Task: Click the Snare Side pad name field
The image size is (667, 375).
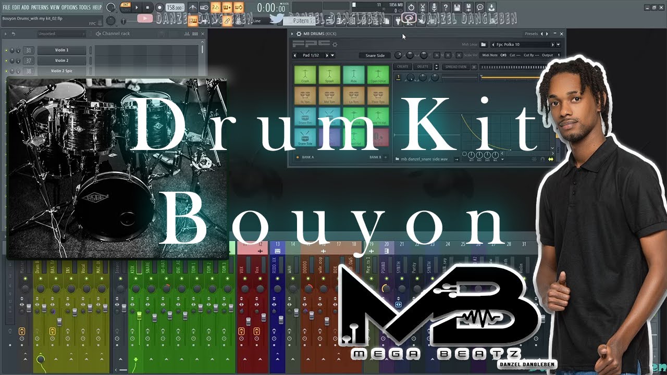Action: pos(375,55)
